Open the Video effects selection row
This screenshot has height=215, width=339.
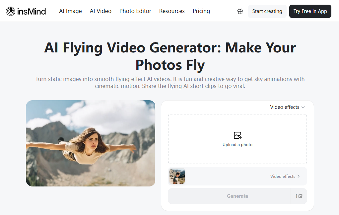[x=237, y=176]
